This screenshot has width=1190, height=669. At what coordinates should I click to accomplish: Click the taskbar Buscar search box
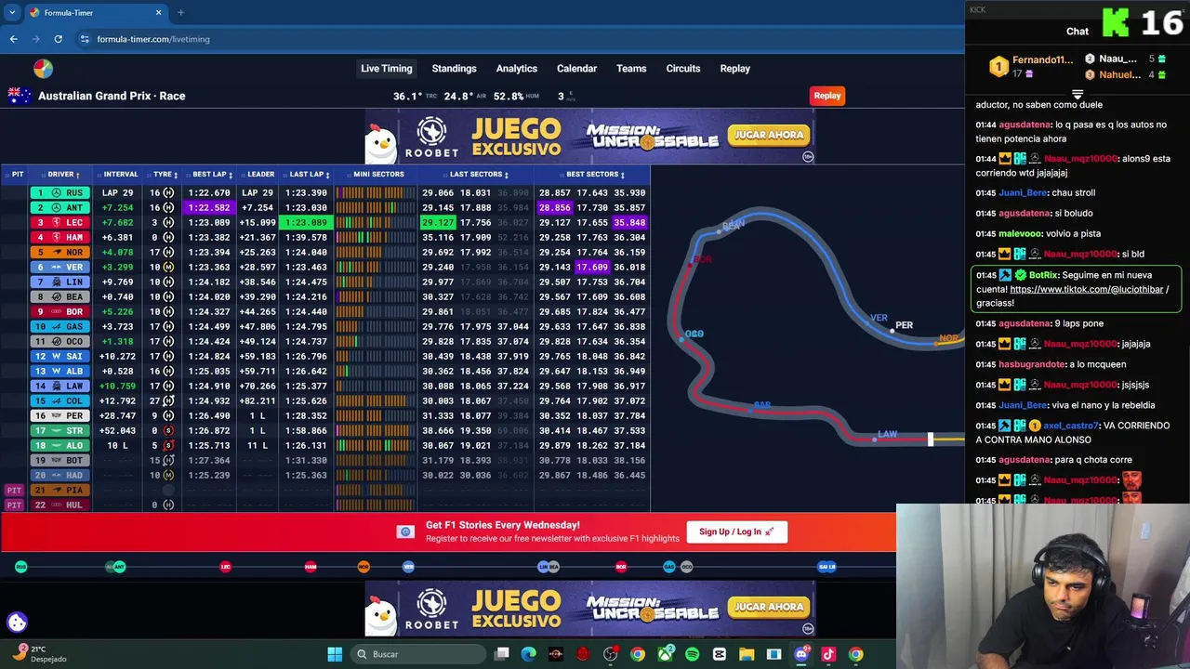click(x=418, y=654)
